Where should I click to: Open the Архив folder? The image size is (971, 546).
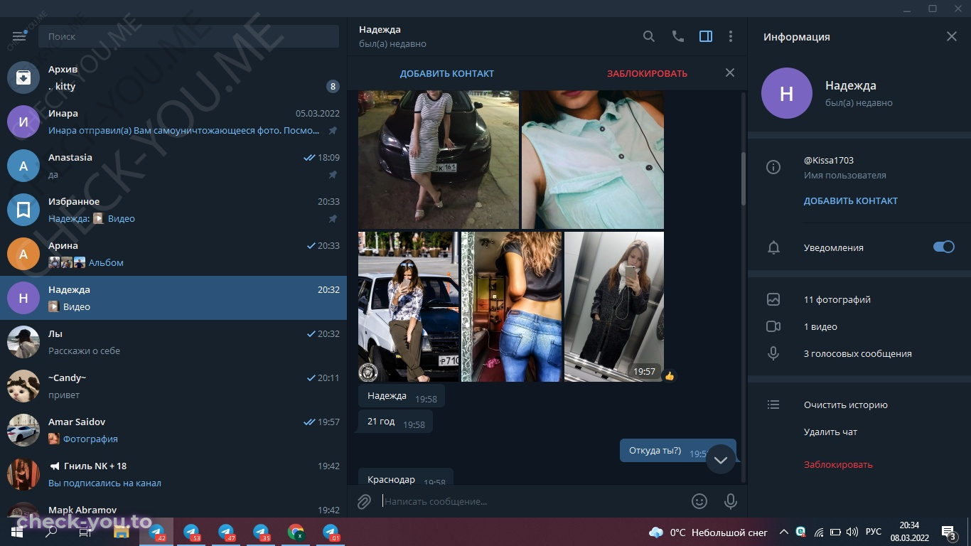pyautogui.click(x=173, y=77)
